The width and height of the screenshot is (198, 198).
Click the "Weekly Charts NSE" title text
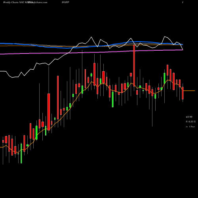[x=14, y=2]
